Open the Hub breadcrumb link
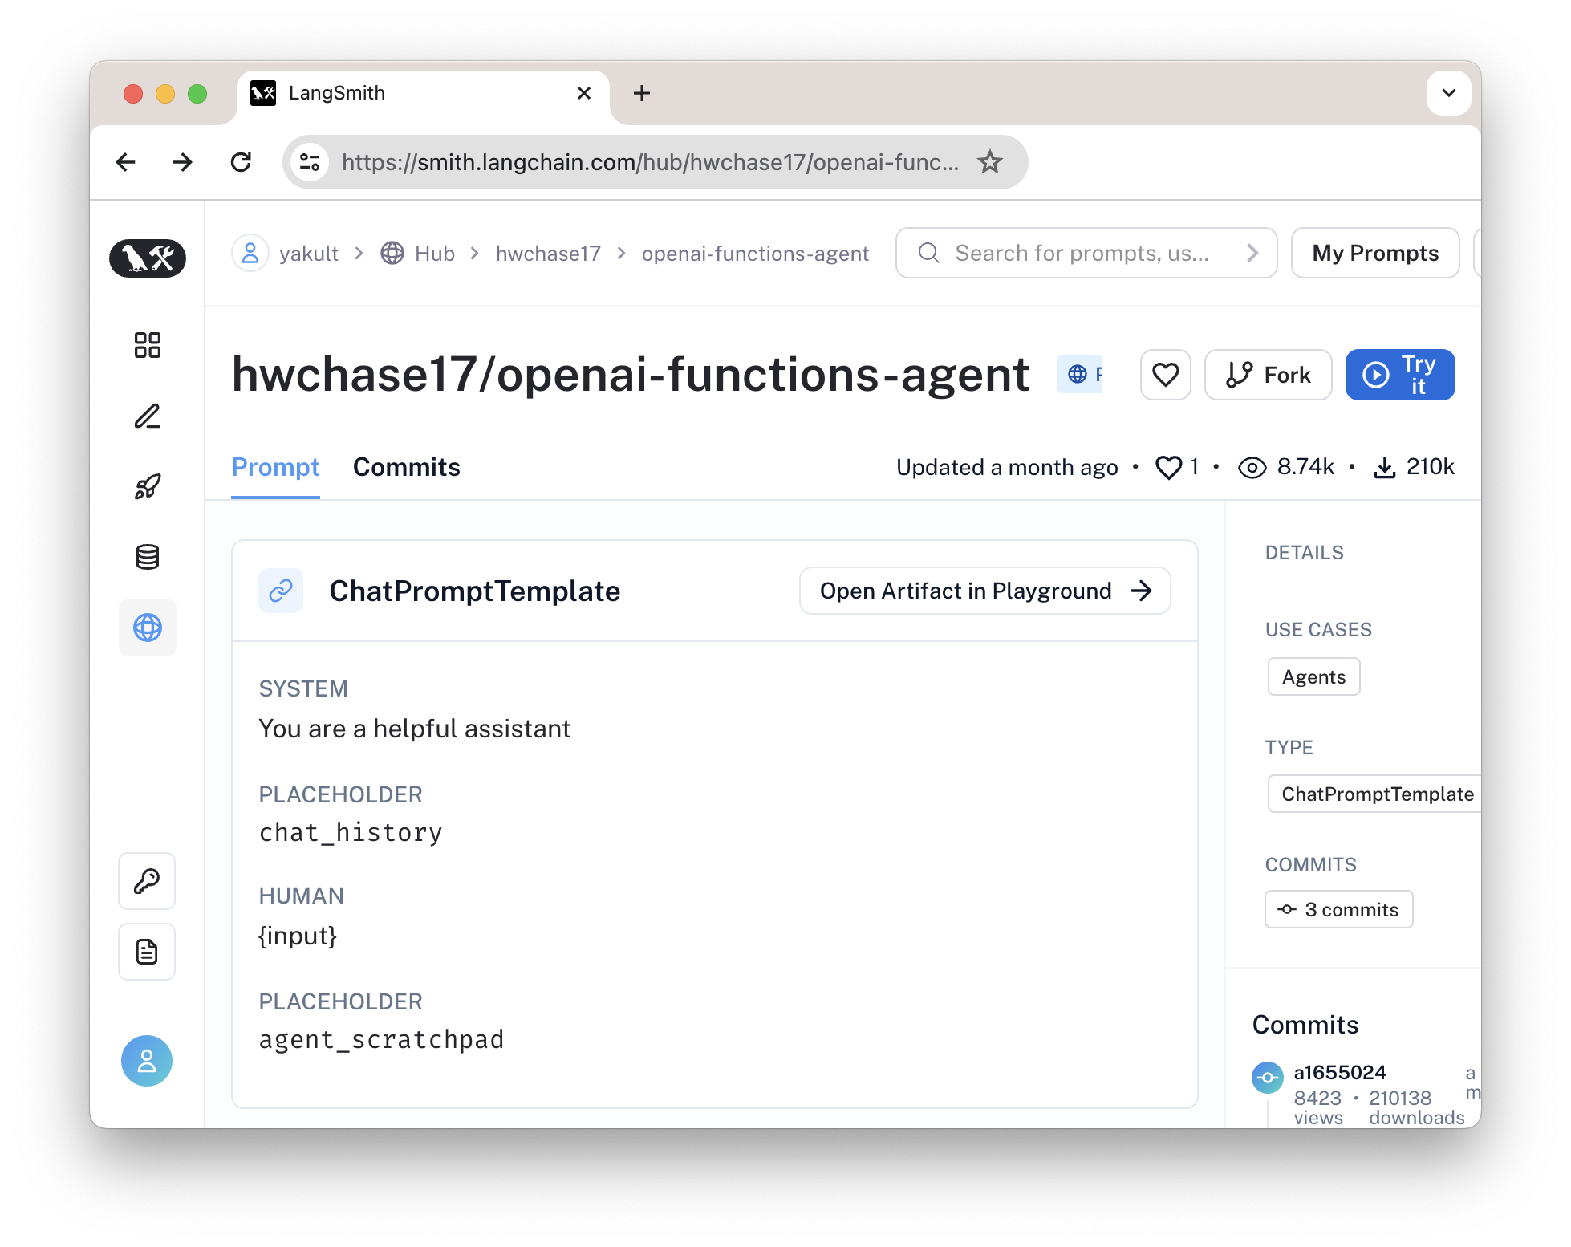1571x1247 pixels. pyautogui.click(x=435, y=254)
